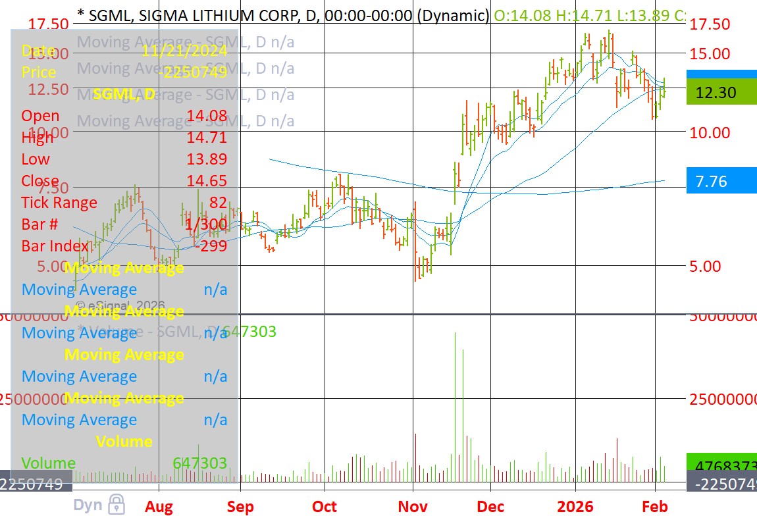Image resolution: width=757 pixels, height=516 pixels.
Task: Click the 2026 year label on time axis
Action: (575, 506)
